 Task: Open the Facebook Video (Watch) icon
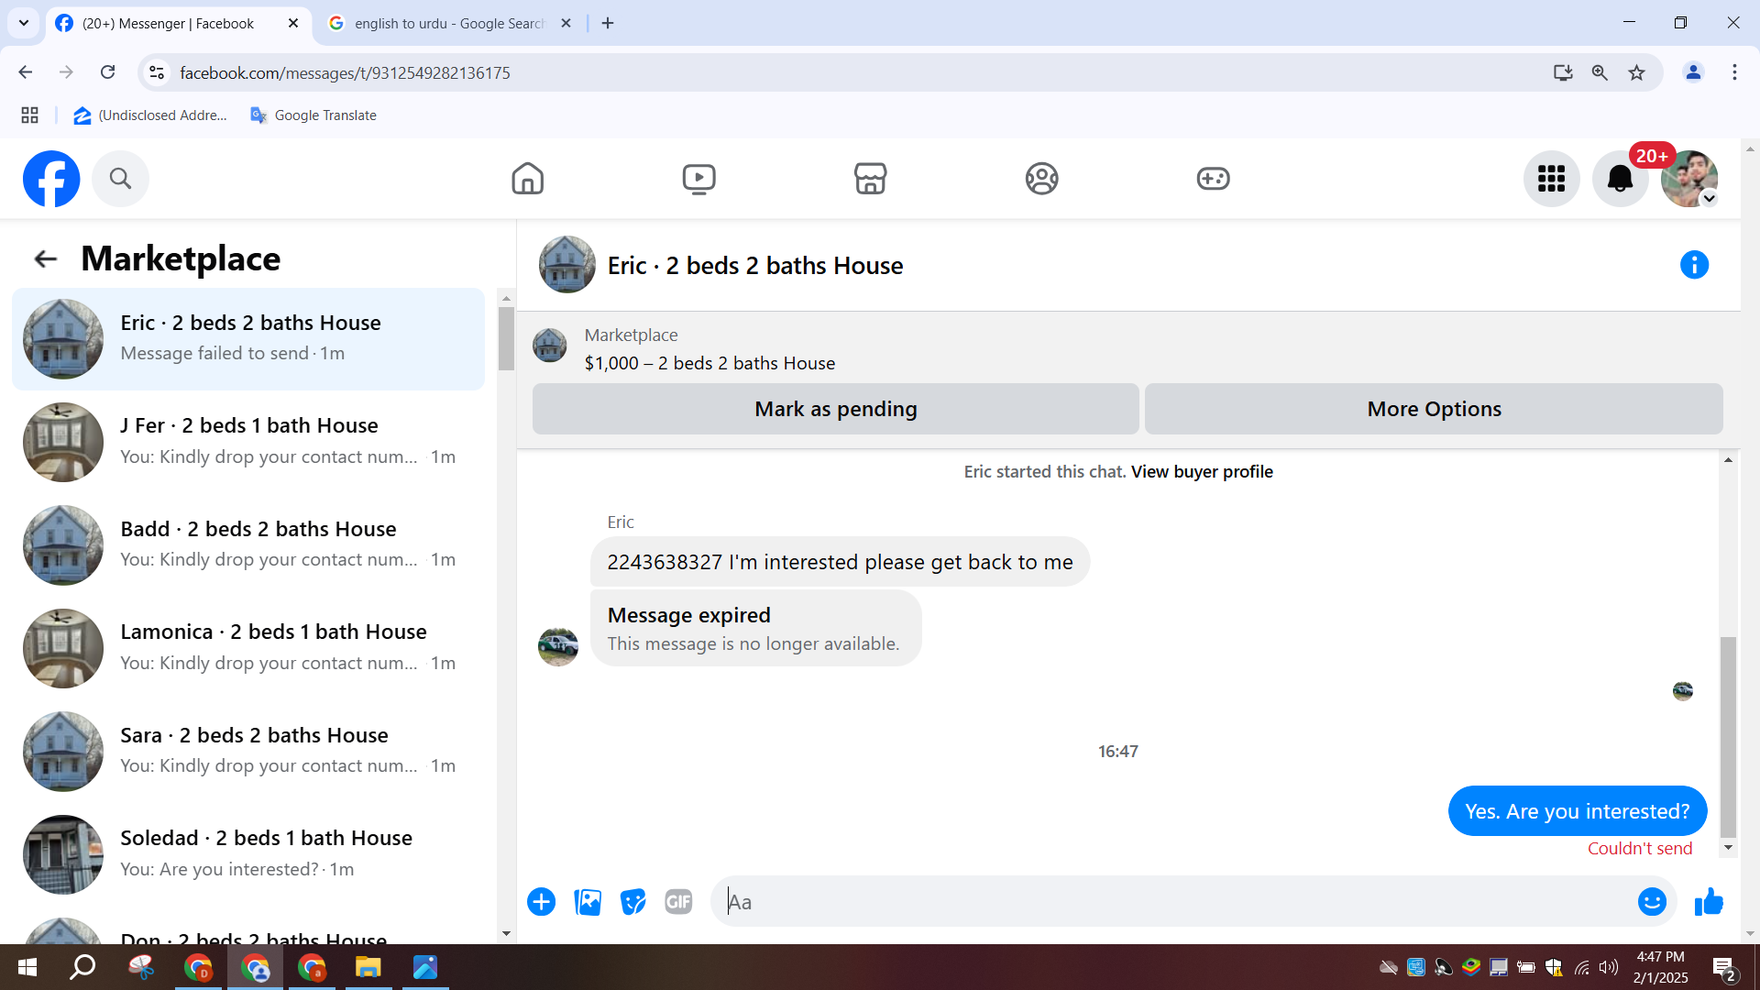click(x=698, y=179)
